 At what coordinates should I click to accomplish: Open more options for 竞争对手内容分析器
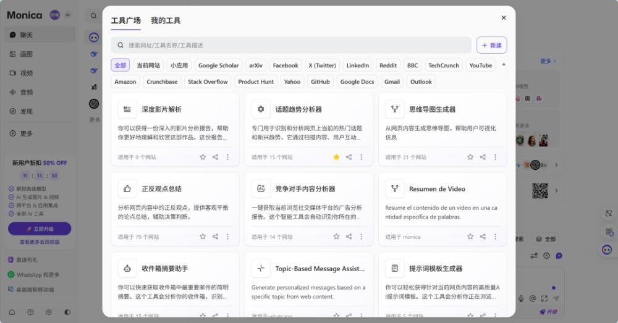coord(362,237)
